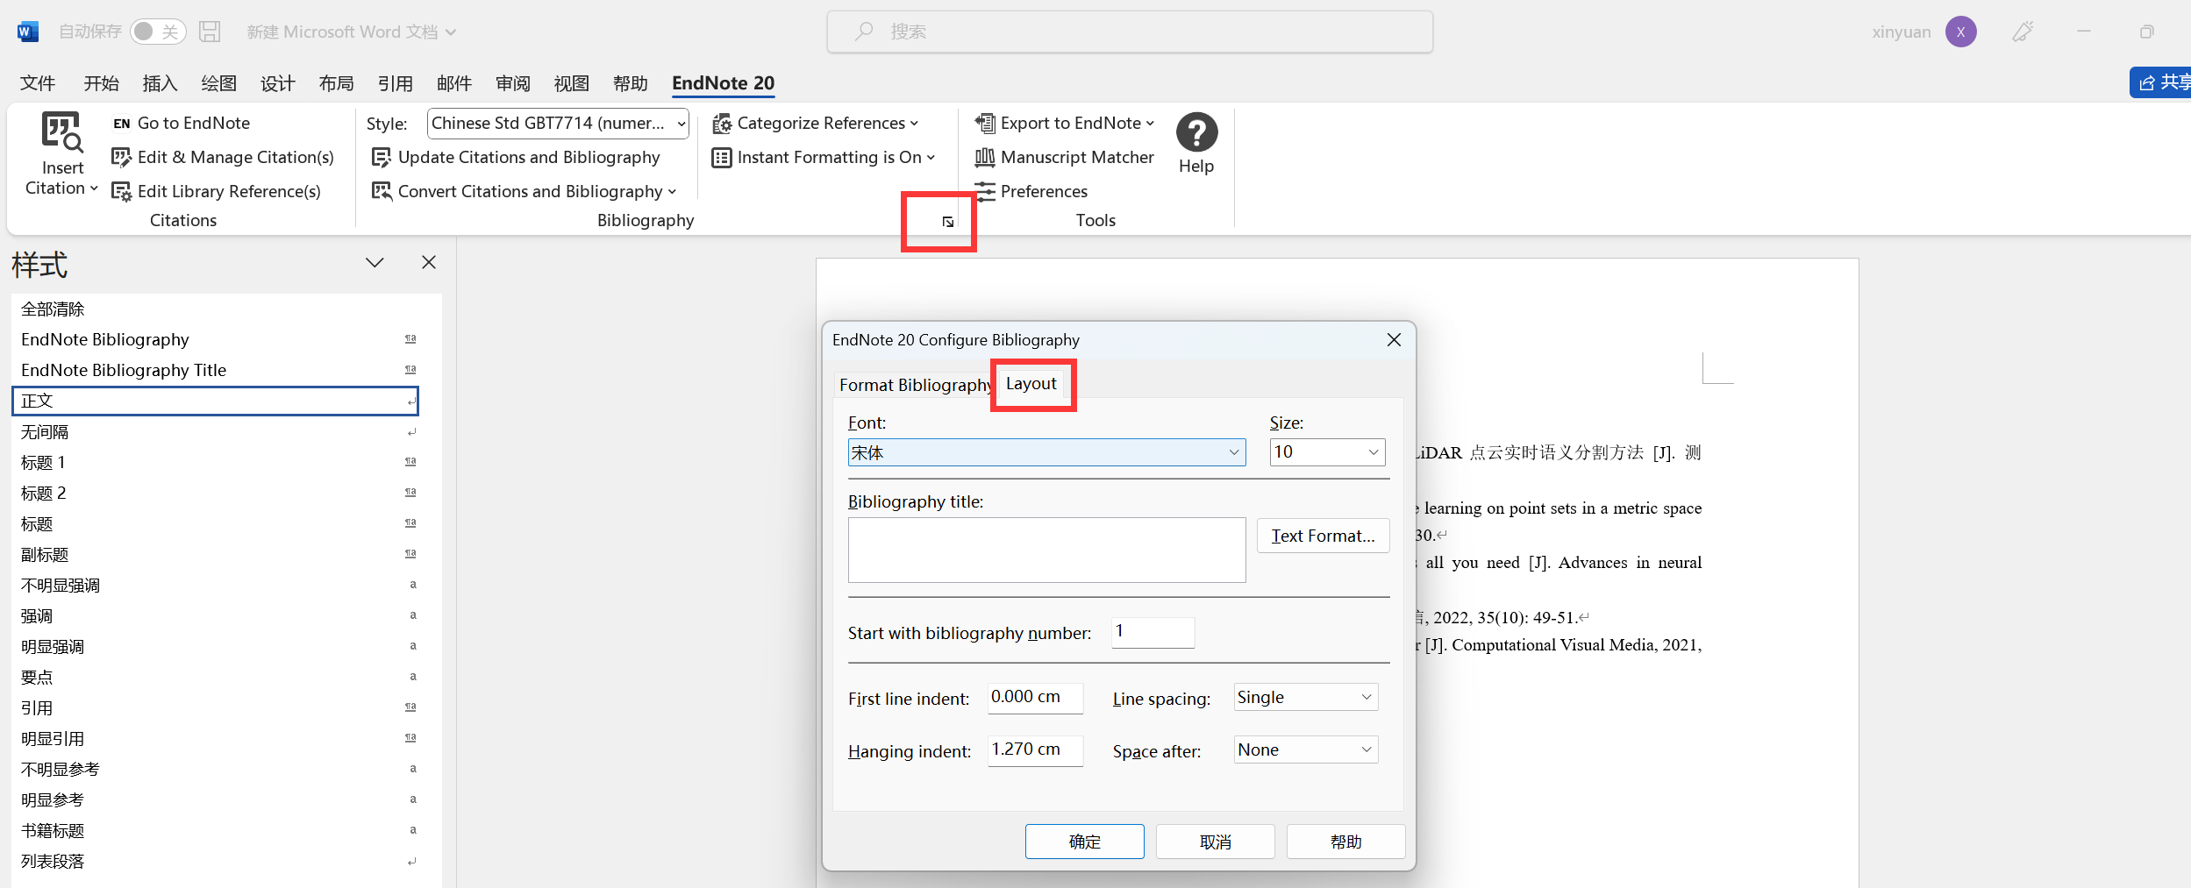Click Start with bibliography number field

tap(1153, 632)
